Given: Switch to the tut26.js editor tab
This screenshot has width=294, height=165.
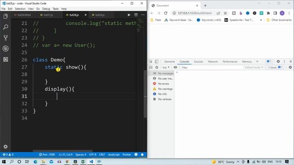Looking at the screenshot, I should pos(98,15).
